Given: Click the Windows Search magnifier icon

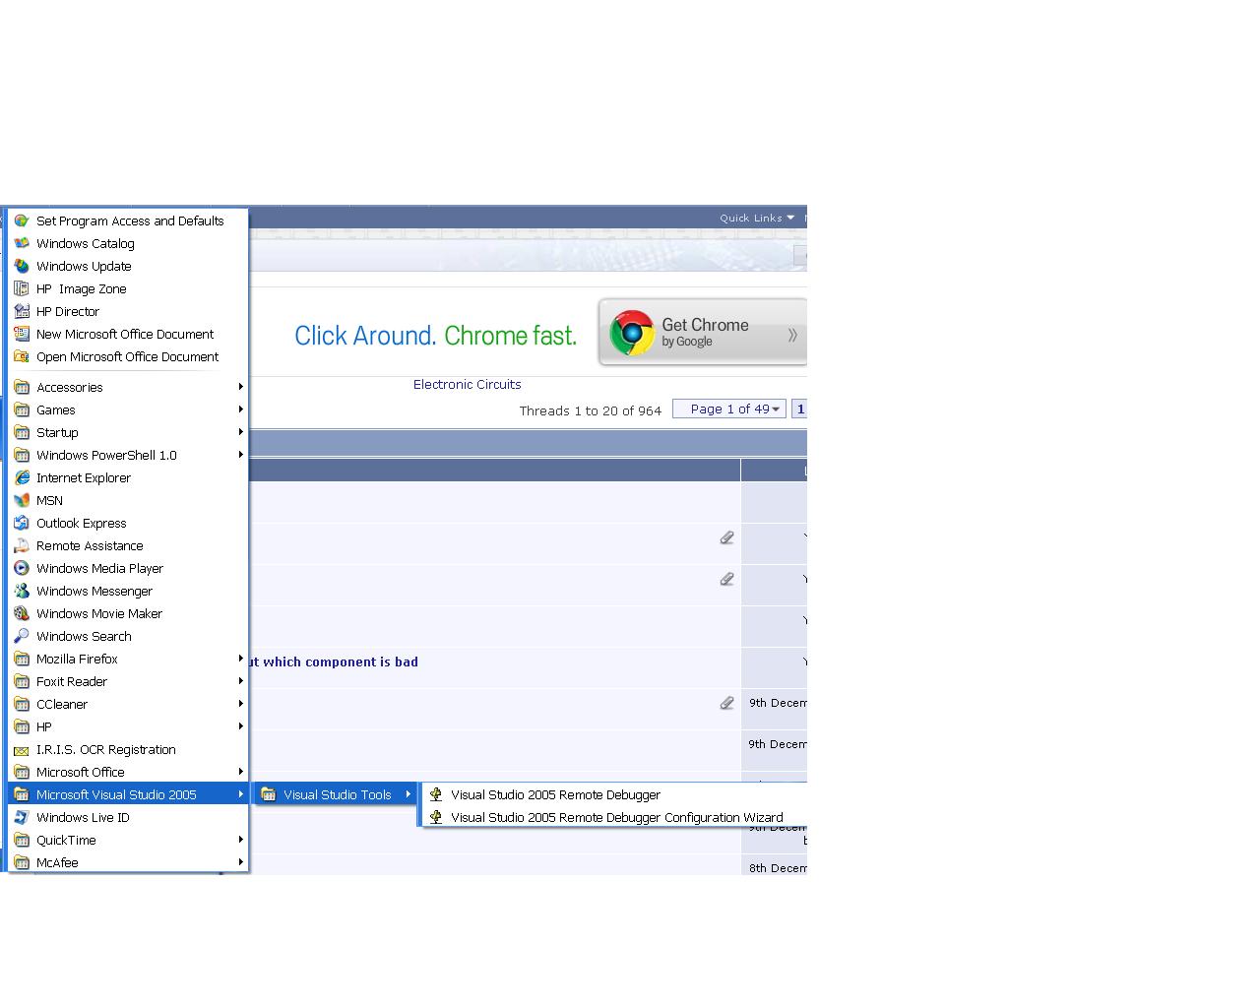Looking at the screenshot, I should coord(22,636).
